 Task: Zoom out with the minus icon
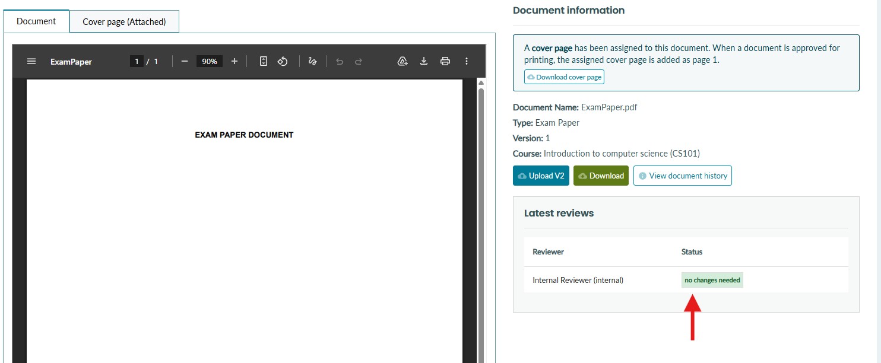point(184,61)
